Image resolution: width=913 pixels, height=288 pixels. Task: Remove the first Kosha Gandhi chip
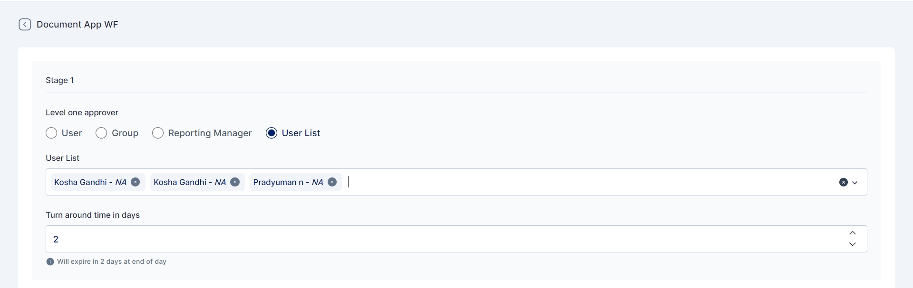[136, 182]
